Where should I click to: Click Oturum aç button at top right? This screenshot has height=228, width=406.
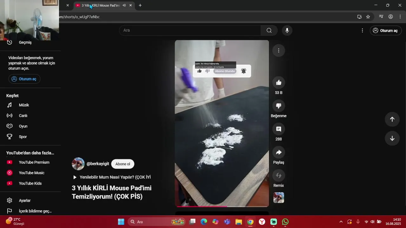point(386,30)
